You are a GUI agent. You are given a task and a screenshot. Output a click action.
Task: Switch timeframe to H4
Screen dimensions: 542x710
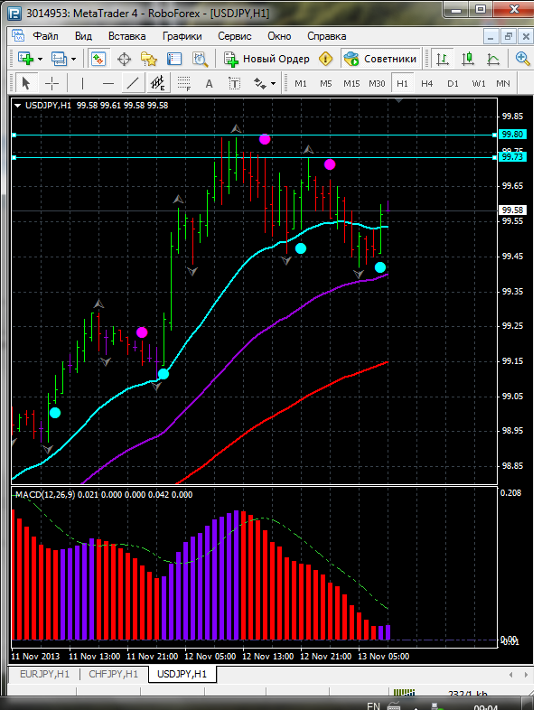click(427, 84)
